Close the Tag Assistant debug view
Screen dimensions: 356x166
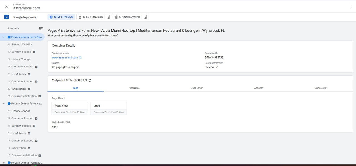(x=7, y=7)
